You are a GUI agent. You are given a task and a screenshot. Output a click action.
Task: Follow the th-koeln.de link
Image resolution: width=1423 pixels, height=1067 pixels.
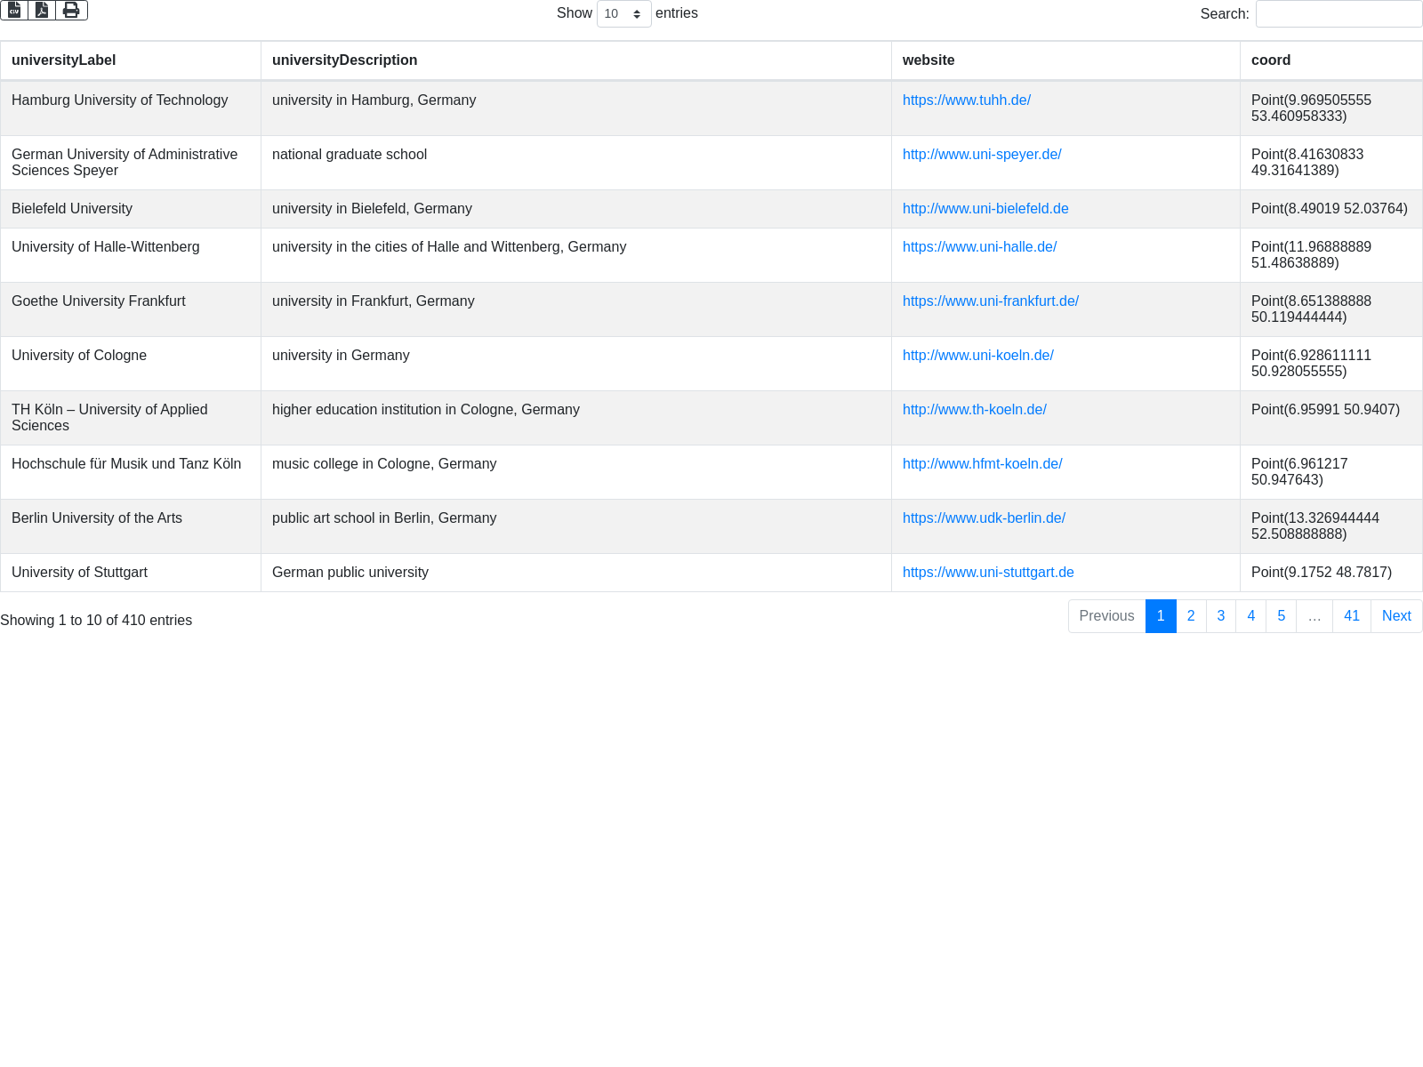[x=974, y=410]
